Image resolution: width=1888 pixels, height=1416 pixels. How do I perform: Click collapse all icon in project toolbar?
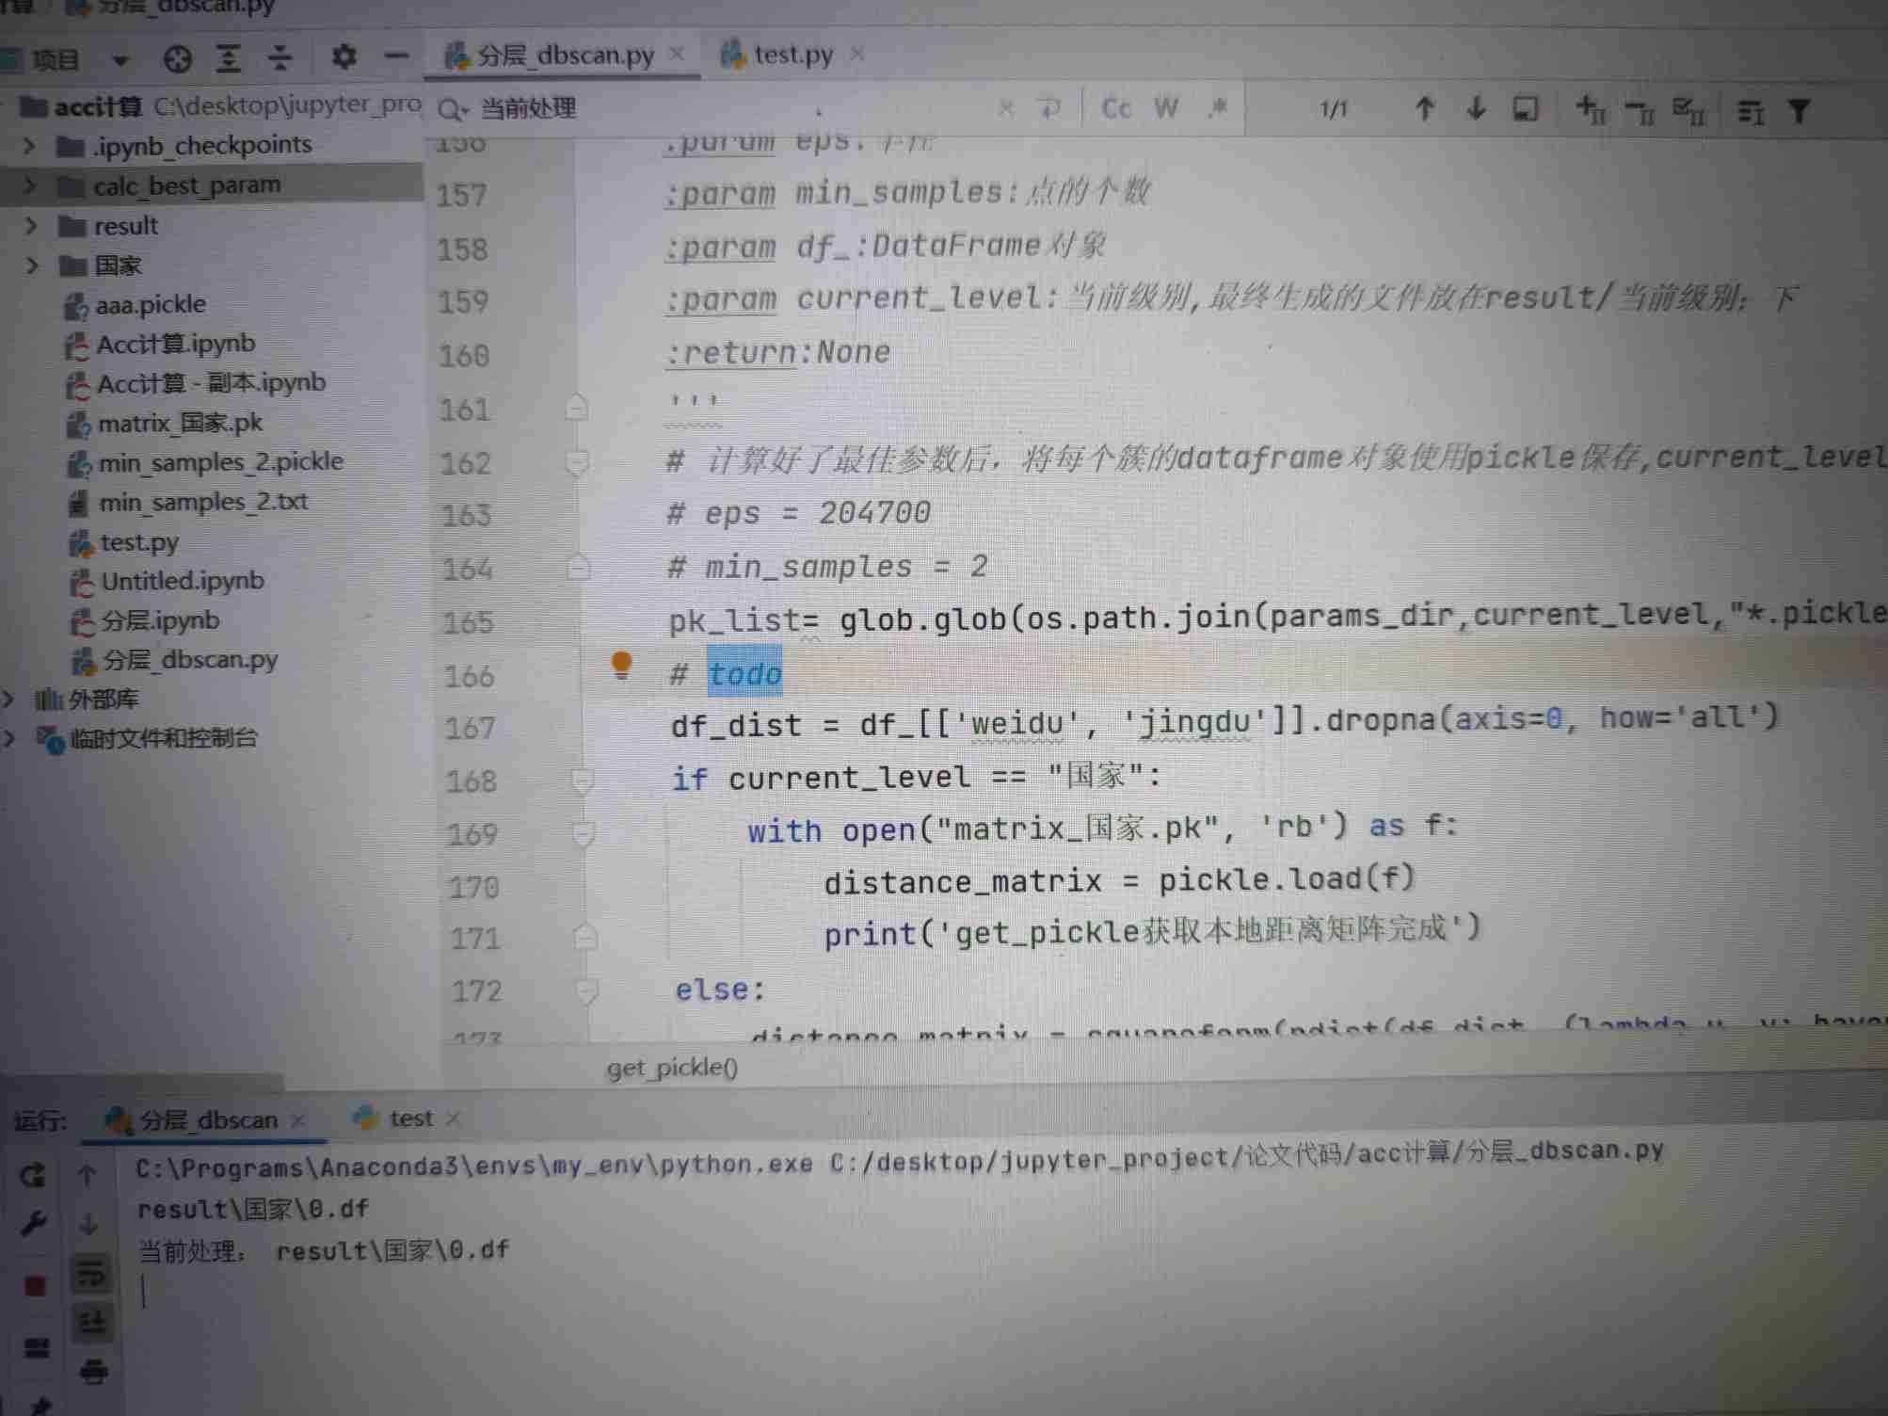tap(280, 59)
